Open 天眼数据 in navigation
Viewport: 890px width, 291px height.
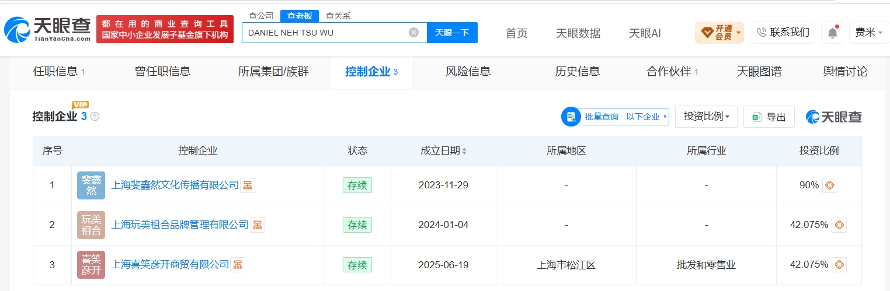[x=578, y=33]
